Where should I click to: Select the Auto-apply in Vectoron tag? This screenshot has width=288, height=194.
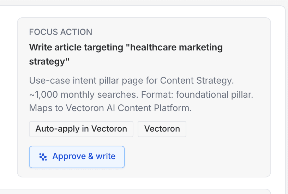[81, 129]
